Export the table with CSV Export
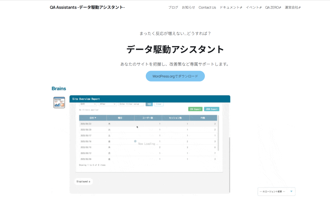 (x=195, y=109)
